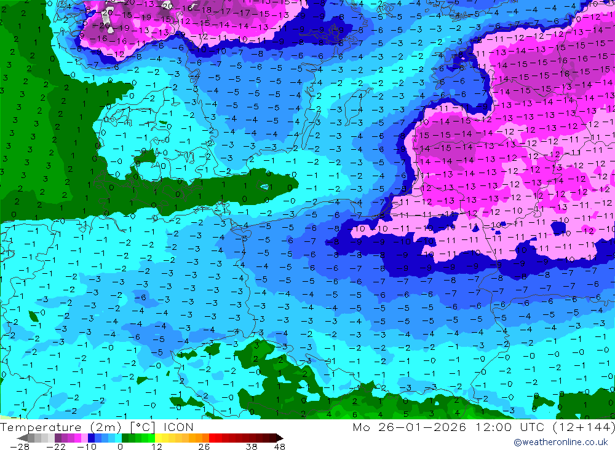This screenshot has height=450, width=615.
Task: Click the '-28' legend label
Action: click(20, 446)
